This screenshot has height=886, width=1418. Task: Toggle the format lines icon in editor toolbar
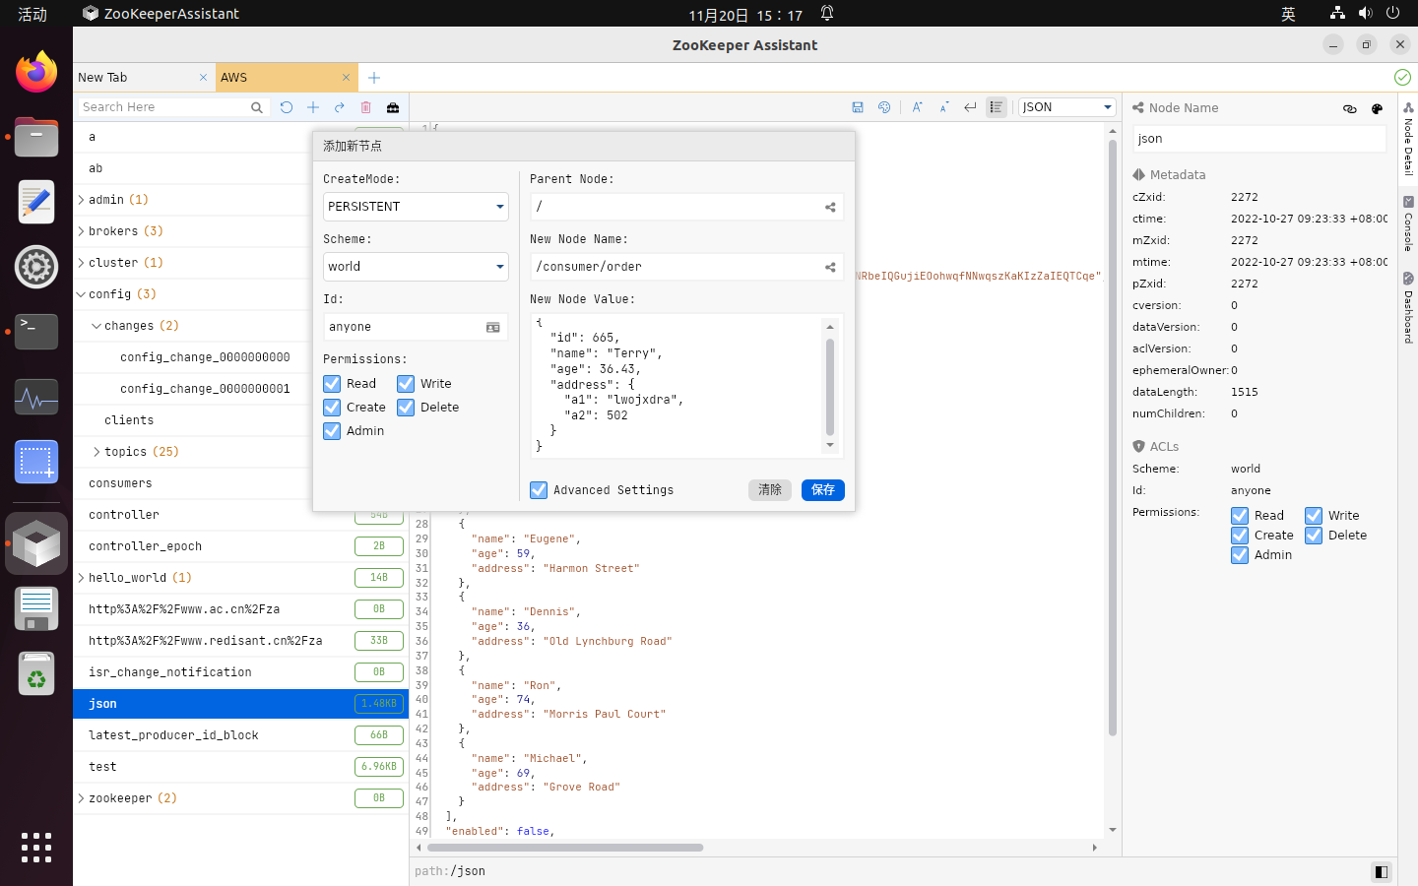pyautogui.click(x=997, y=107)
